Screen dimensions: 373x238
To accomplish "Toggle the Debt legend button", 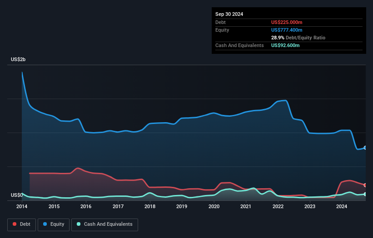I will pos(22,224).
